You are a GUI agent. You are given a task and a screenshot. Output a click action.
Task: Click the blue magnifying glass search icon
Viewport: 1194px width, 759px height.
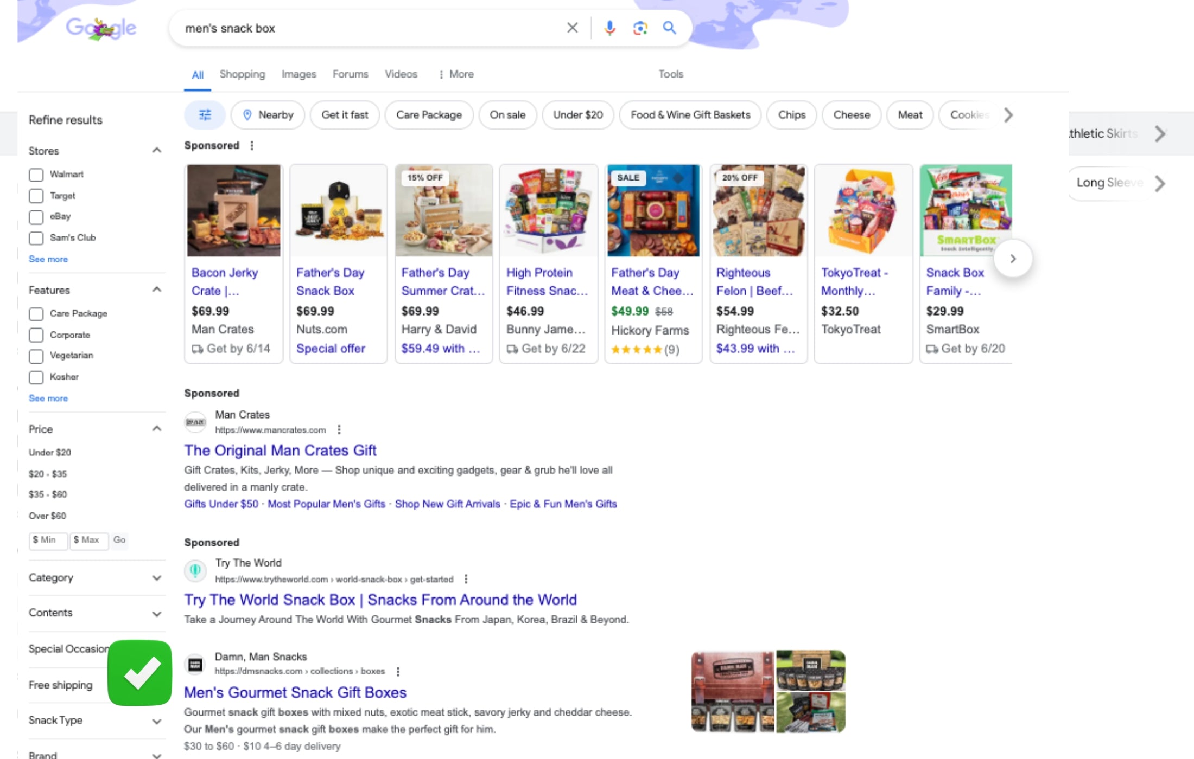pos(669,28)
